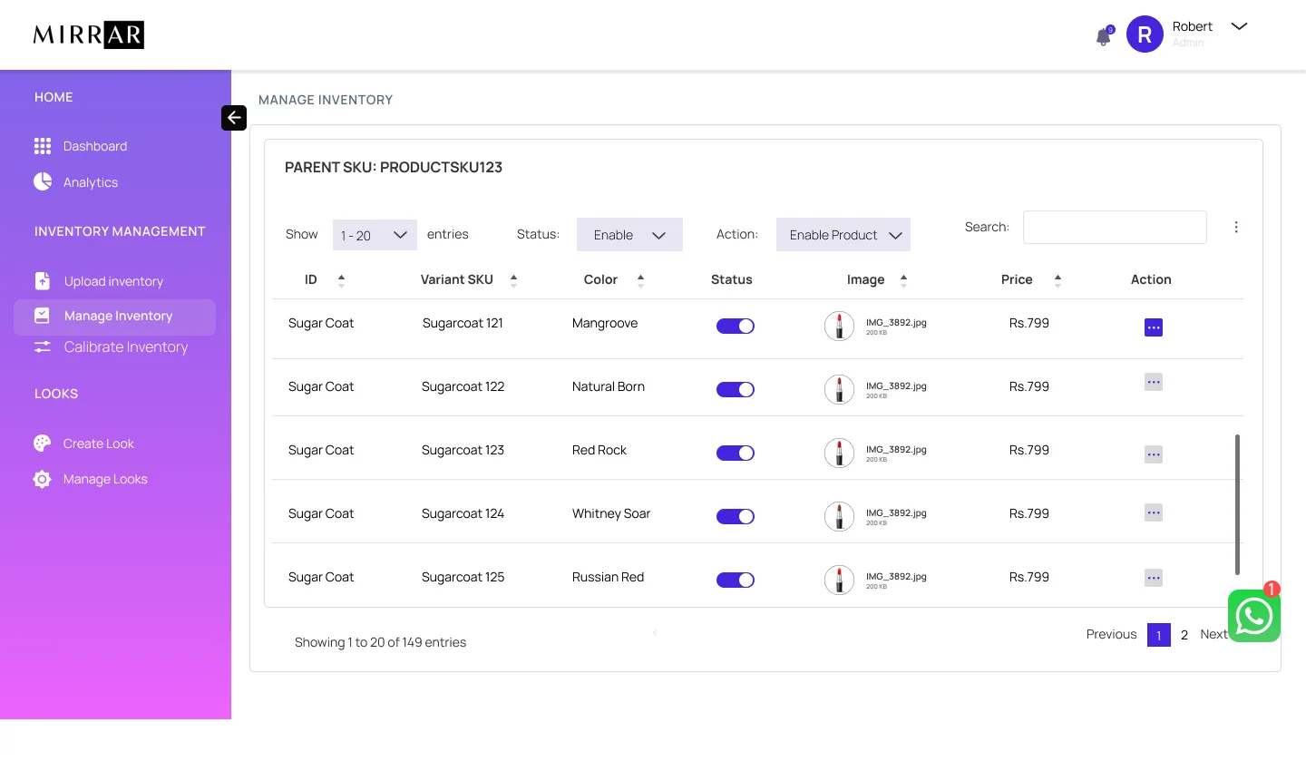
Task: Go to page 2
Action: click(1184, 635)
